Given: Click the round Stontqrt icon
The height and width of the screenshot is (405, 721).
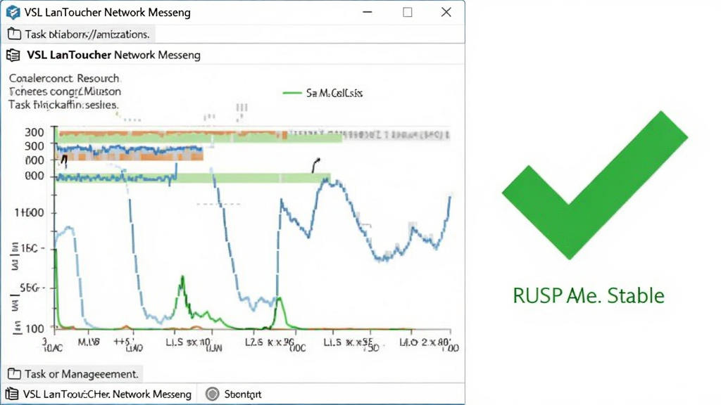Looking at the screenshot, I should 213,394.
